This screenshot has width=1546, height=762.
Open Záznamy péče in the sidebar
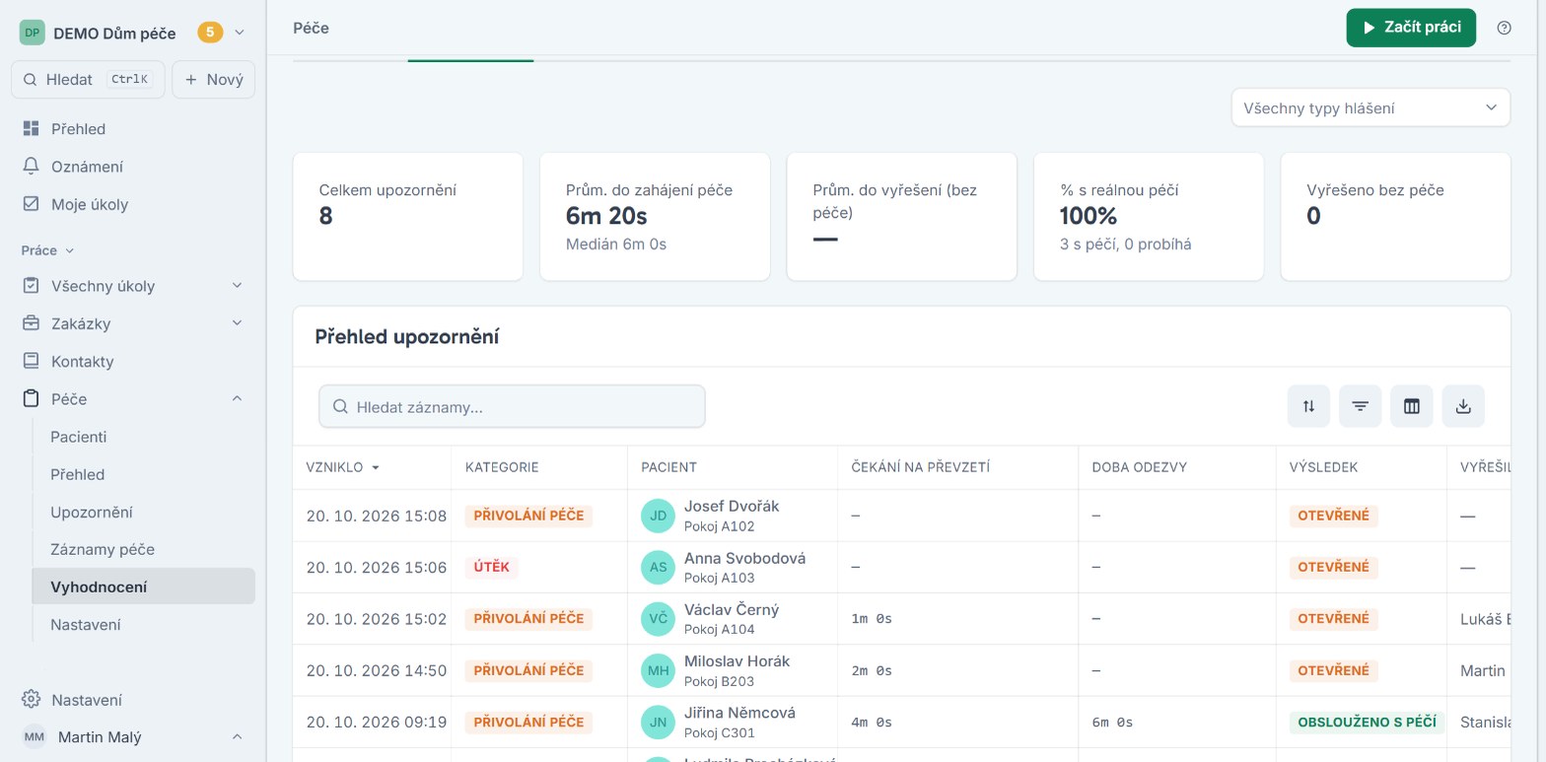click(103, 549)
